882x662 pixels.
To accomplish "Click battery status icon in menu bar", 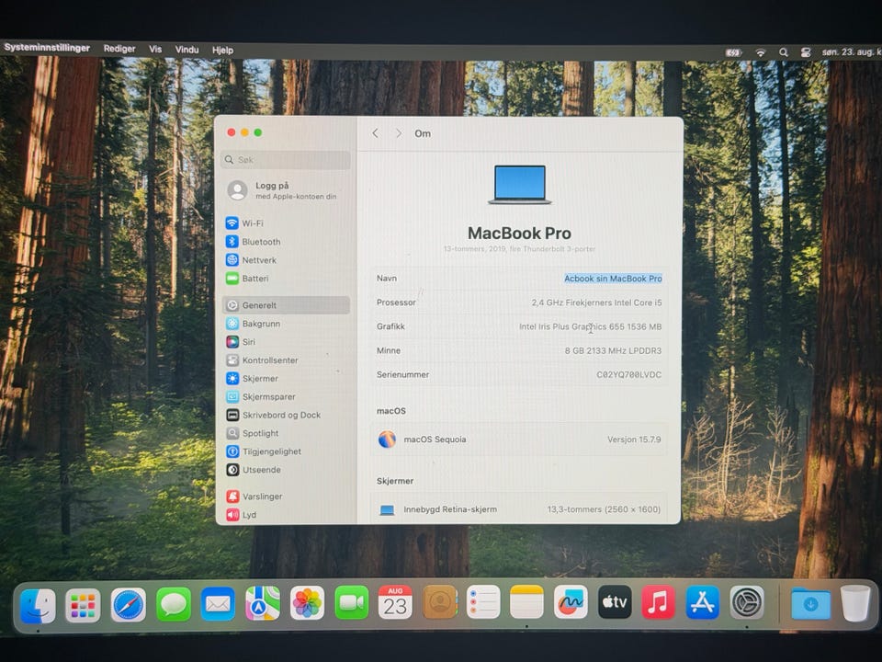I will [x=733, y=52].
